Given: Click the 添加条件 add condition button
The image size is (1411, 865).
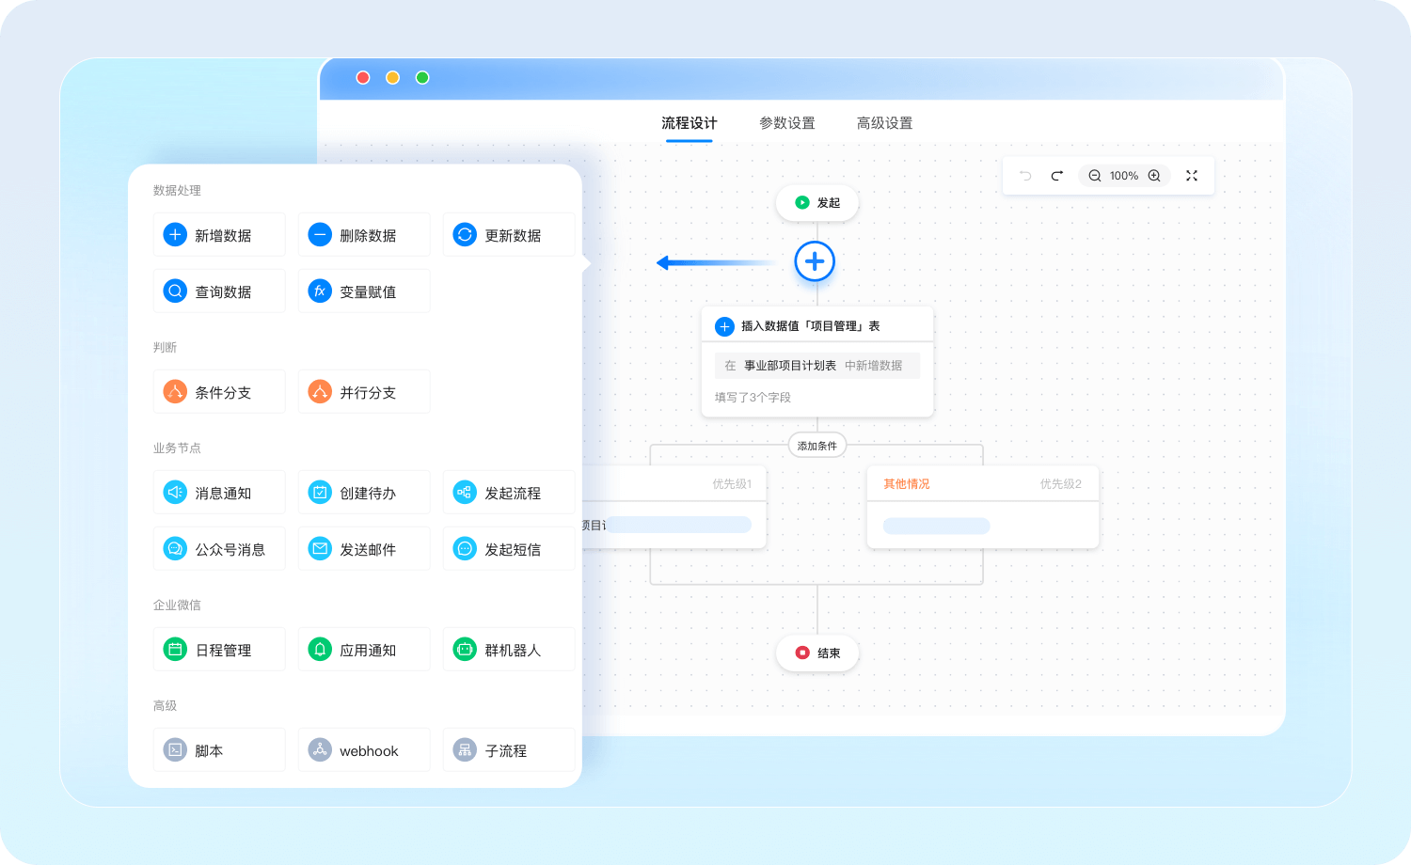Looking at the screenshot, I should pos(816,446).
